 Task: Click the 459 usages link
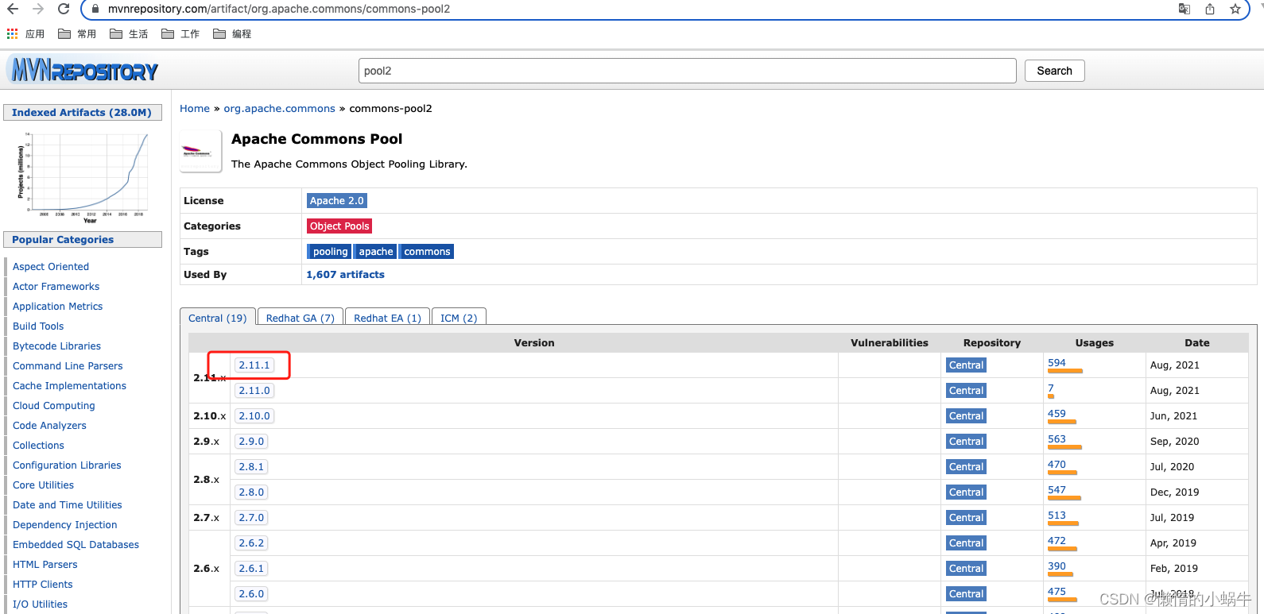[1057, 414]
